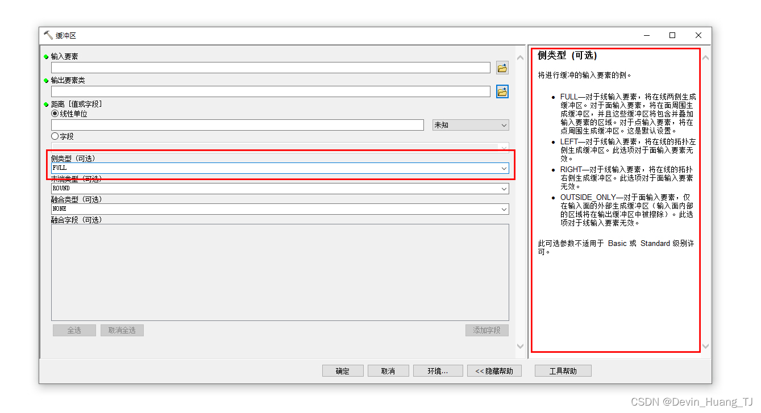Expand the 融合类型 NONE dropdown
Viewport: 761px width, 413px height.
[504, 209]
